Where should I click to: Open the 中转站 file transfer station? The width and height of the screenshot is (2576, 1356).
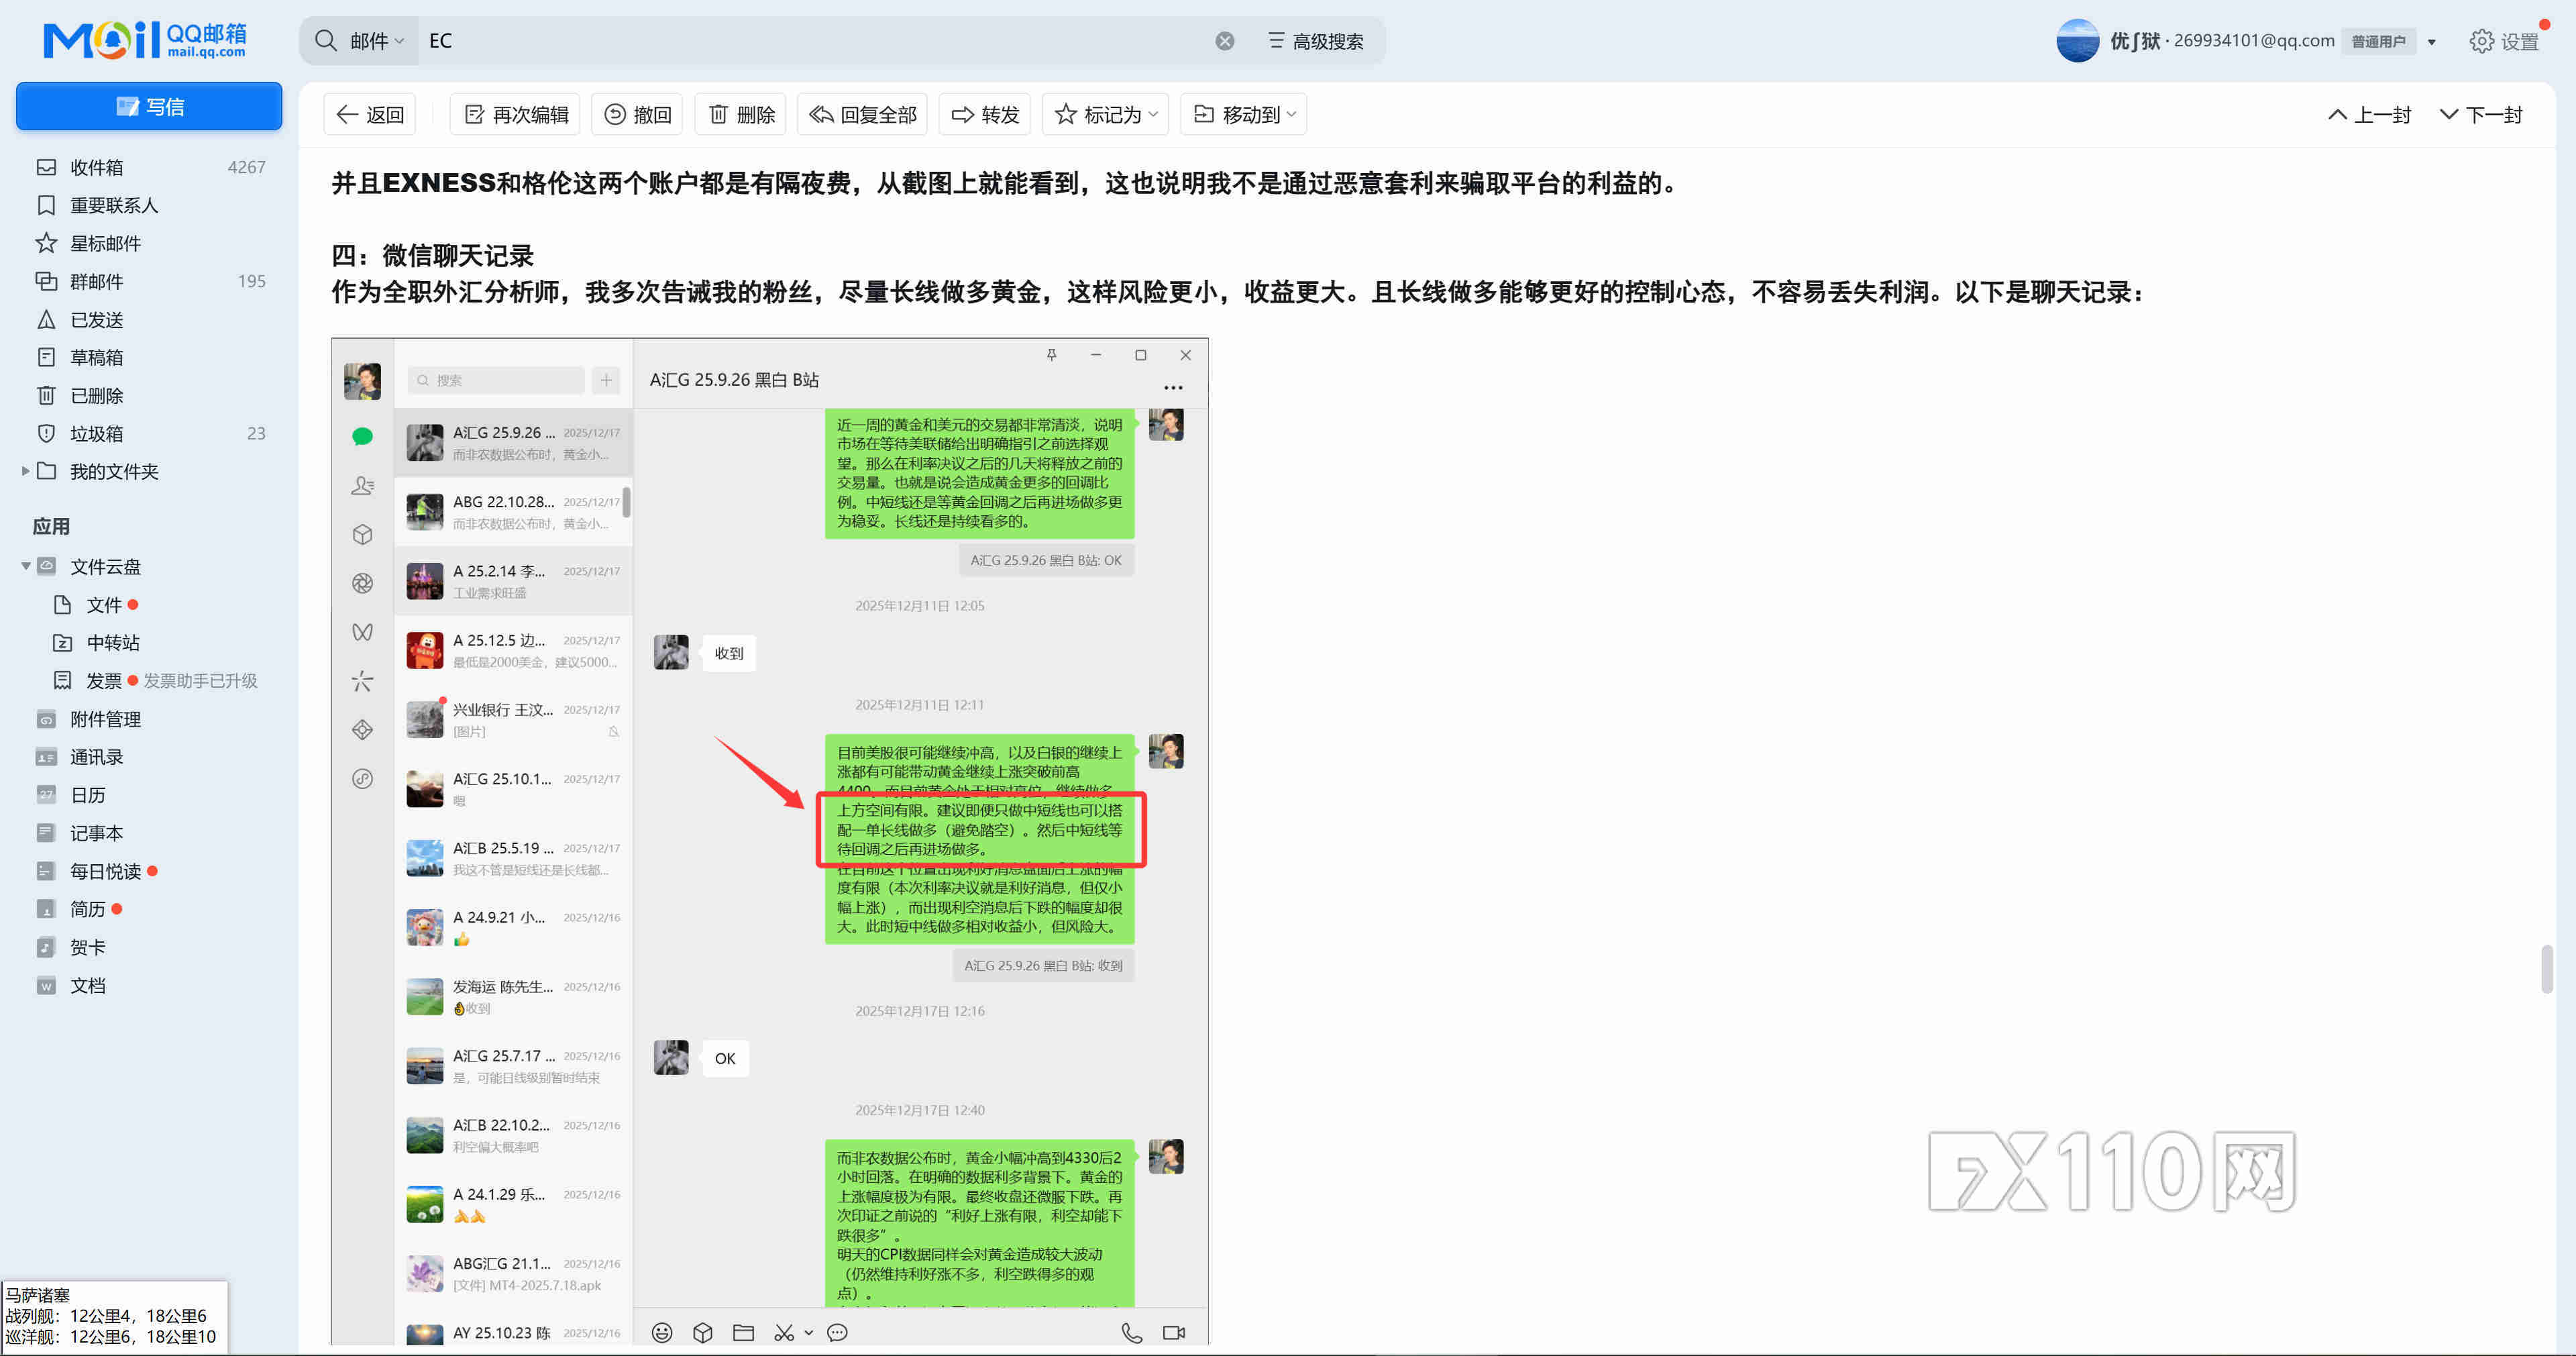coord(113,642)
